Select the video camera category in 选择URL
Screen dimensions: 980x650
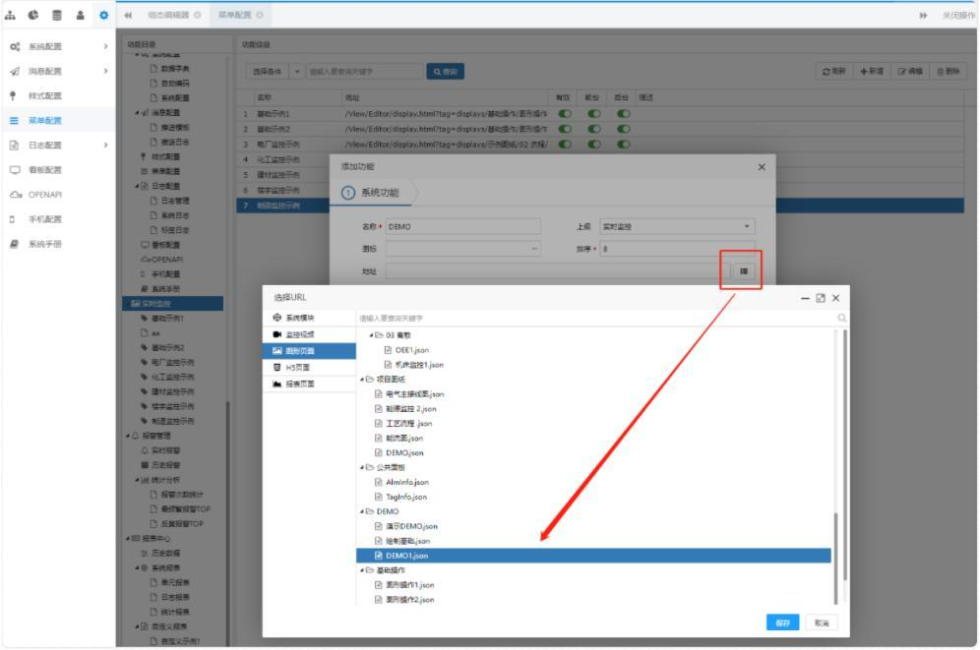tap(309, 334)
